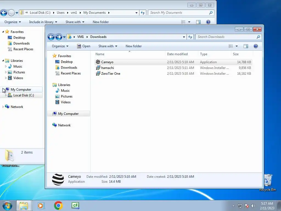
Task: Click vm1 in My Documents breadcrumb
Action: tap(74, 13)
